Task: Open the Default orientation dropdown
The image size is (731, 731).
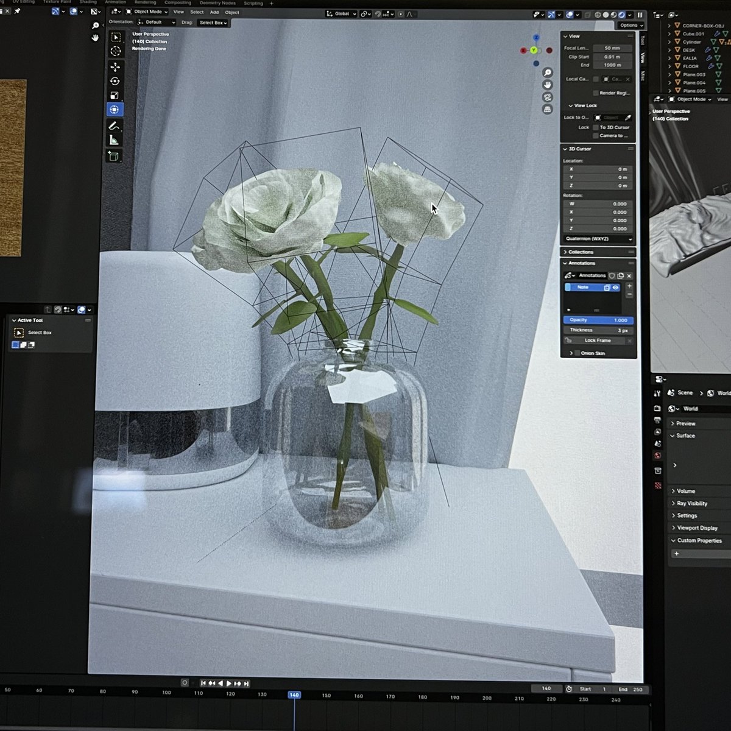Action: pos(157,22)
